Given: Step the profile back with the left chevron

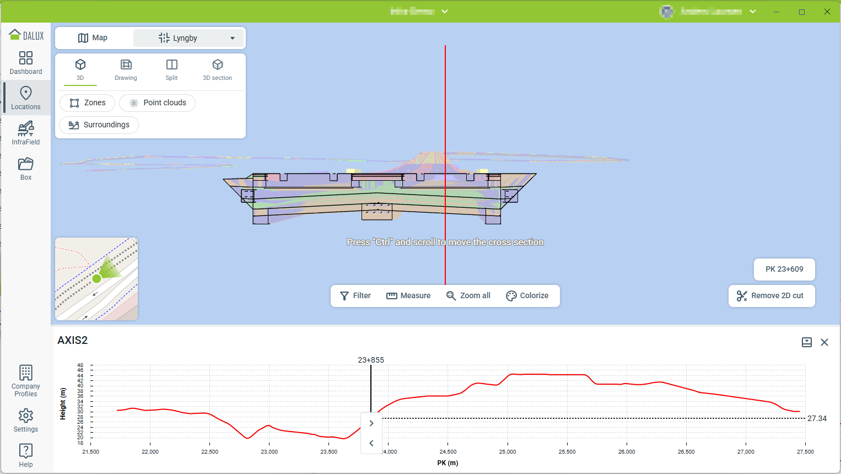Looking at the screenshot, I should (371, 443).
